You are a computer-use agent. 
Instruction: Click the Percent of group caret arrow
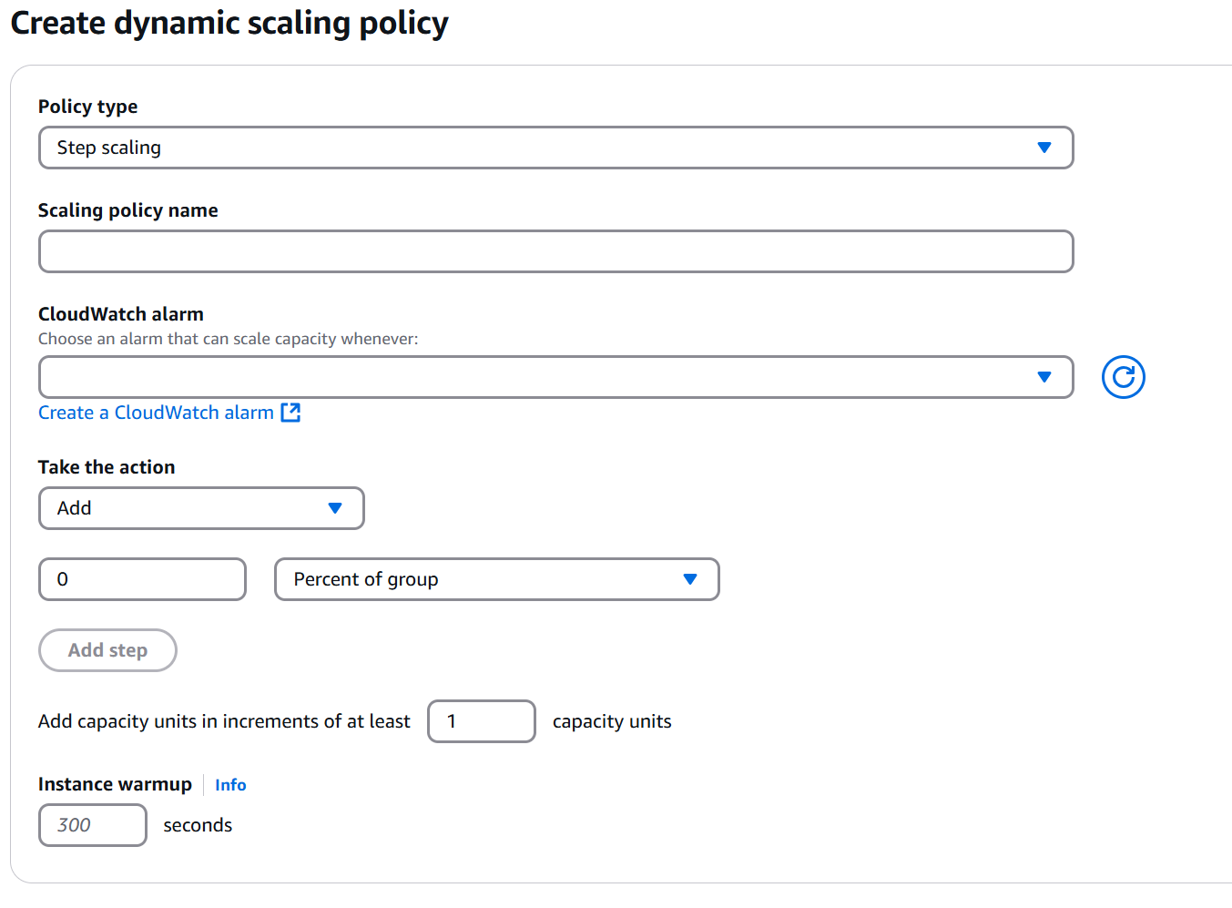[689, 579]
